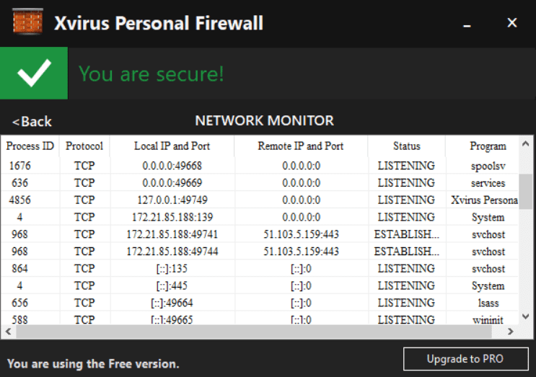Click the Xvirus firewall brick logo icon
536x377 pixels.
[x=29, y=23]
